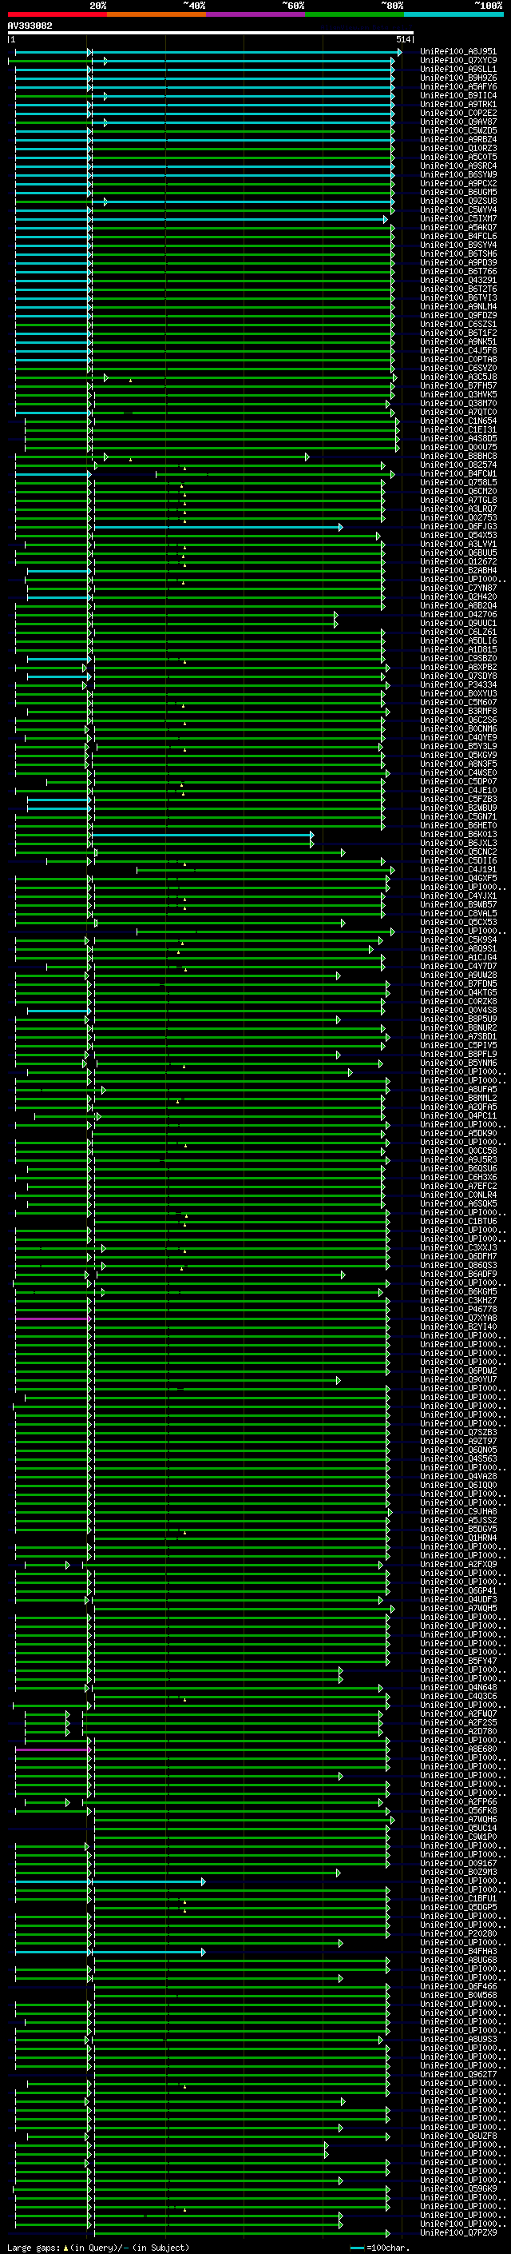
Task: Select UniRef100_B3RMF8 label
Action: point(458,712)
